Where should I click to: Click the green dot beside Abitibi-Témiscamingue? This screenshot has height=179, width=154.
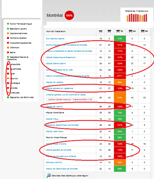8,24
